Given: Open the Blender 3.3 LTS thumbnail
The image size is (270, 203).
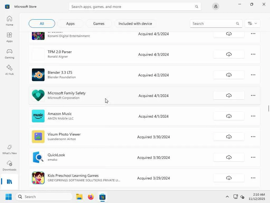Looking at the screenshot, I should click(x=38, y=75).
